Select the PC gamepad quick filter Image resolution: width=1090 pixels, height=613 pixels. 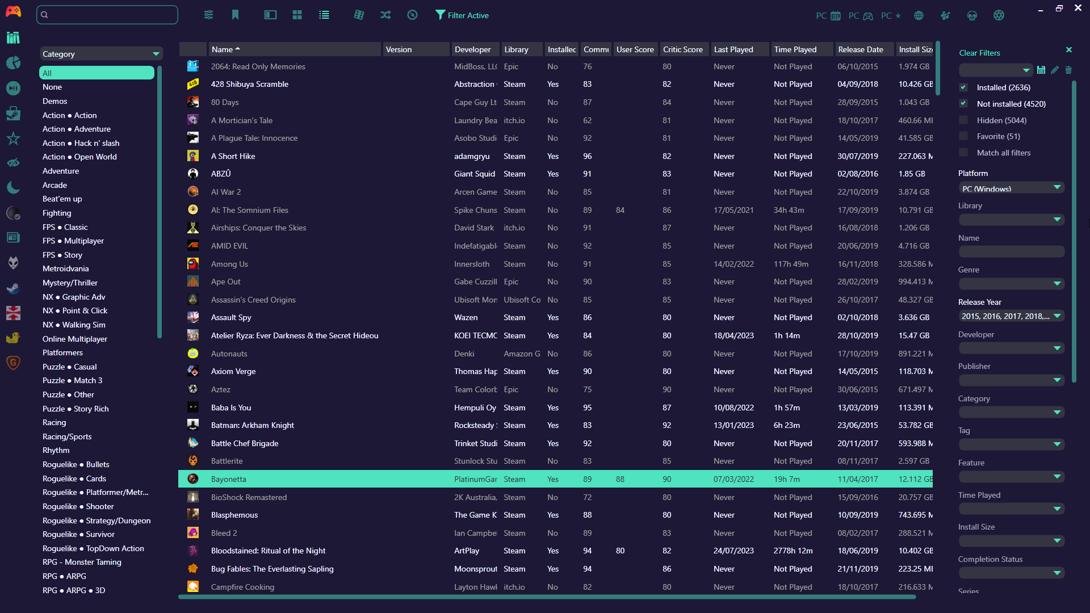[x=861, y=16]
